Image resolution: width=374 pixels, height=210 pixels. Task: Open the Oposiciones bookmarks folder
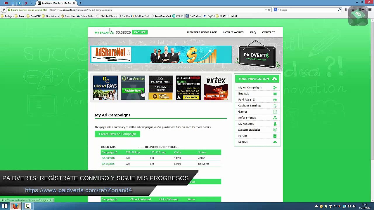coord(50,16)
